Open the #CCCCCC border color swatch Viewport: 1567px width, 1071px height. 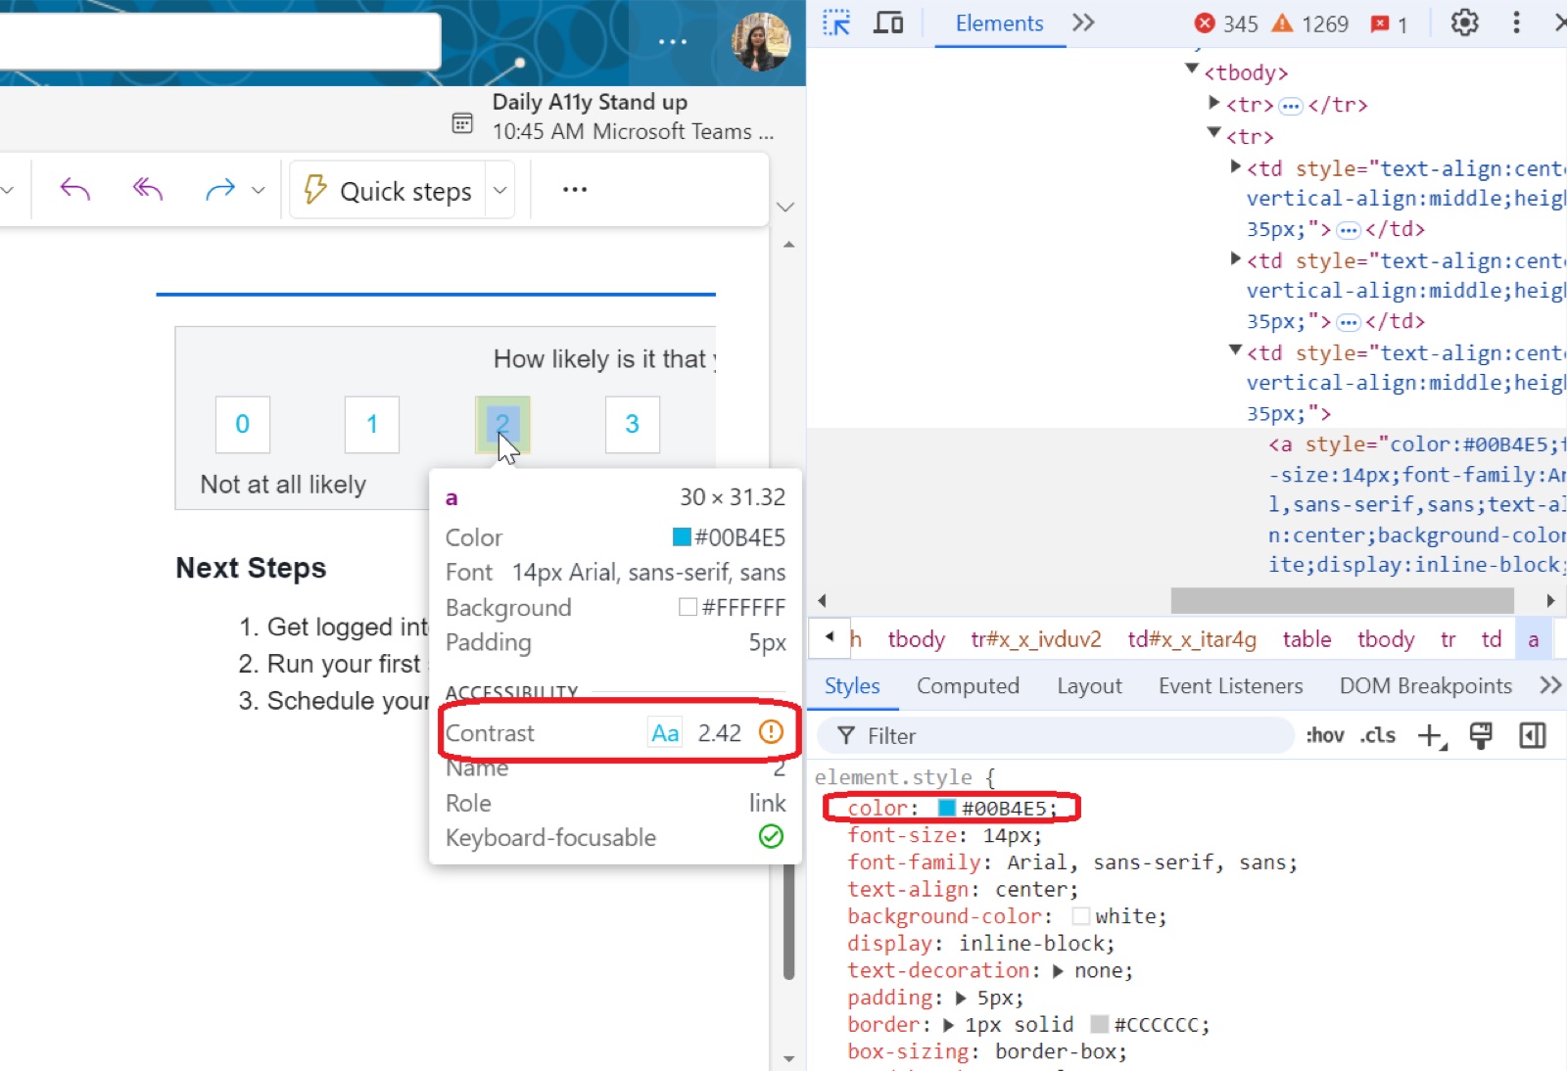click(x=1099, y=1024)
